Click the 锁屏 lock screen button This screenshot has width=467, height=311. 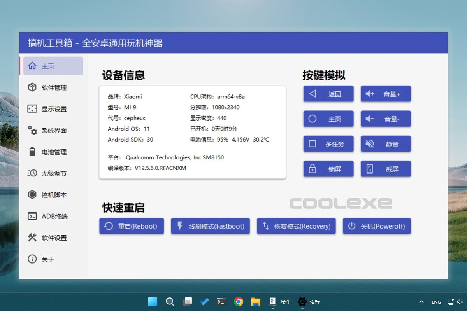328,169
